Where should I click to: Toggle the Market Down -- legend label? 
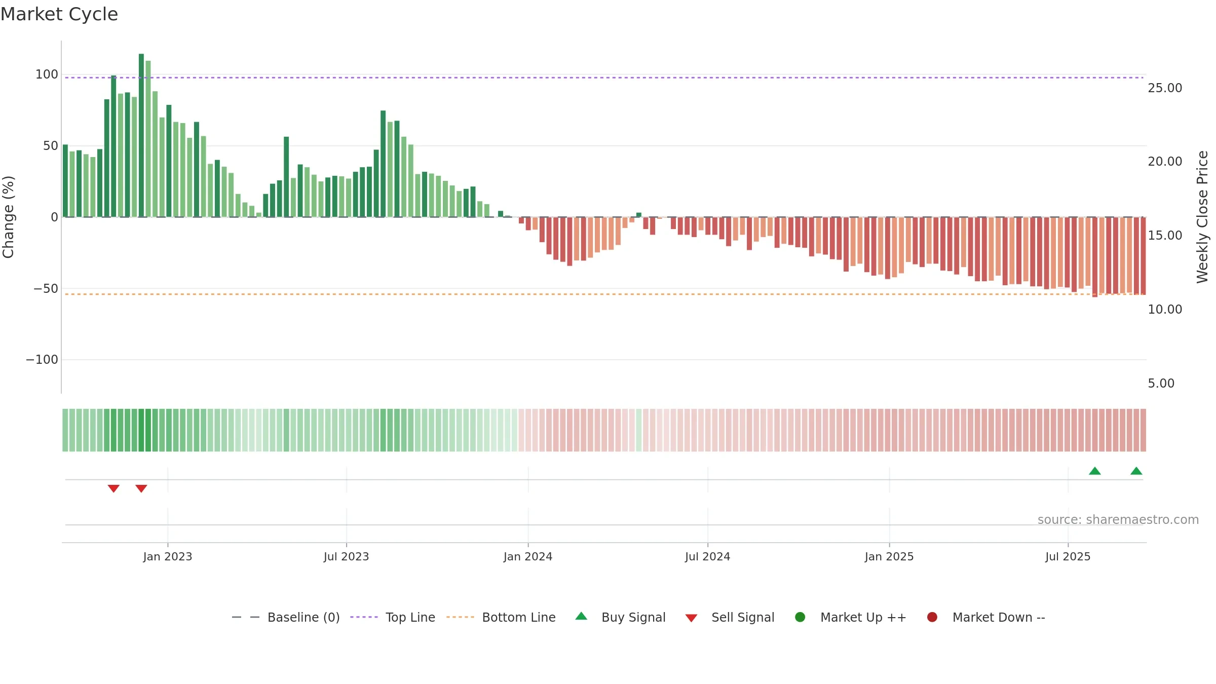tap(999, 618)
